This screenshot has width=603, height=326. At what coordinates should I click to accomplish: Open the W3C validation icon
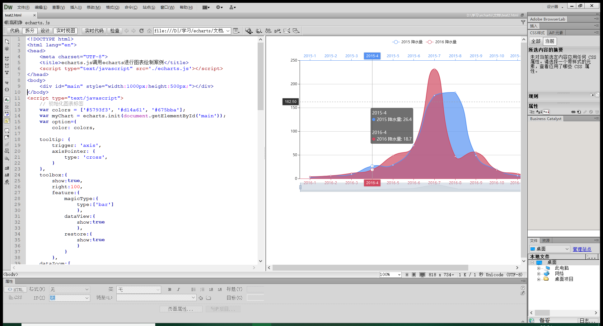pos(278,30)
